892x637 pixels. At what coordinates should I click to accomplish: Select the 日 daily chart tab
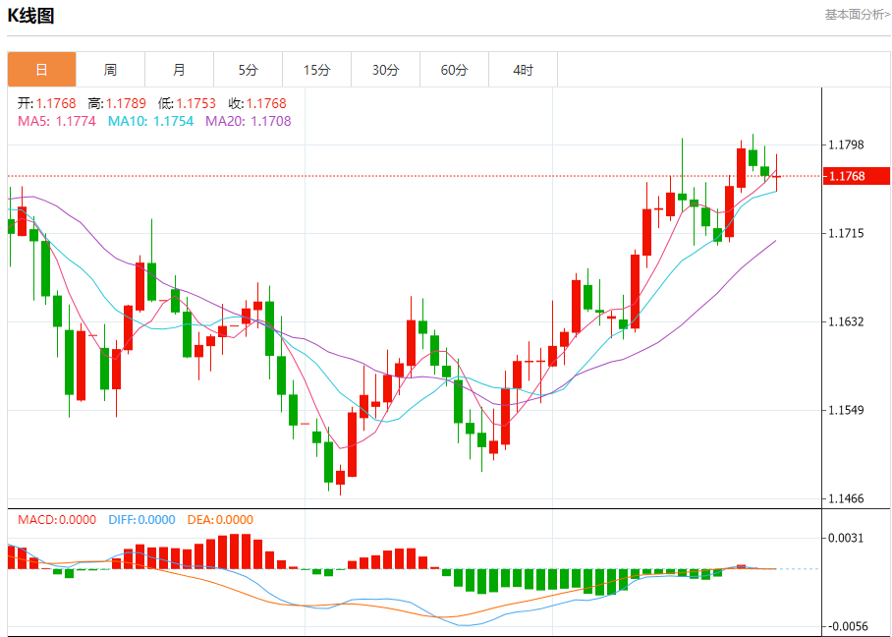tap(41, 70)
